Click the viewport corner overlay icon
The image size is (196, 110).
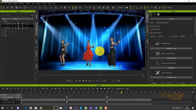143,69
